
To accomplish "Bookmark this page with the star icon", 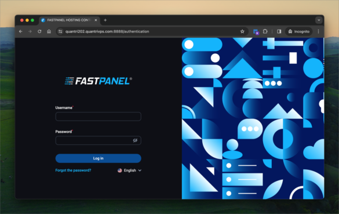I will click(x=242, y=31).
